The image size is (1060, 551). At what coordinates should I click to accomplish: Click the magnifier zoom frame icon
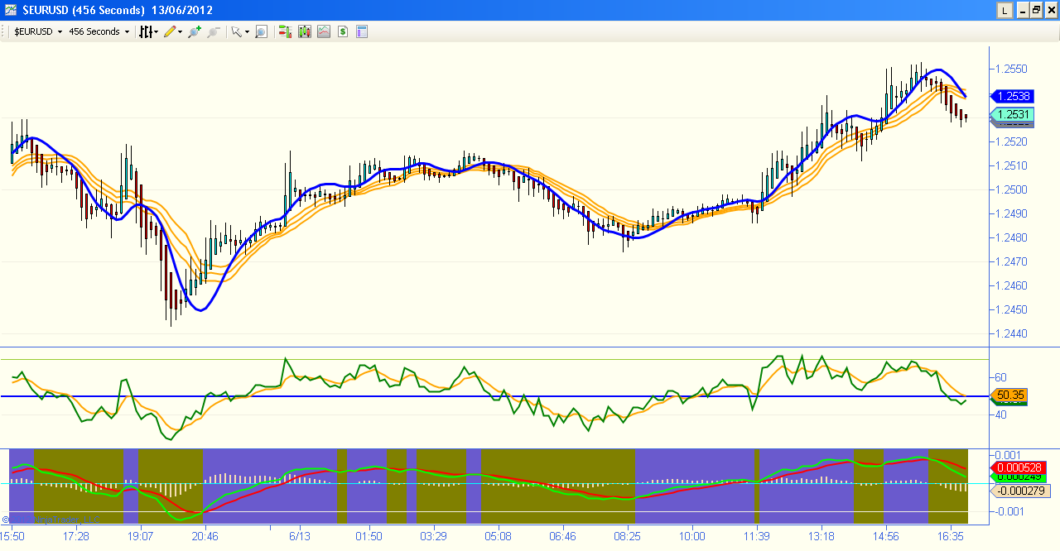point(261,31)
